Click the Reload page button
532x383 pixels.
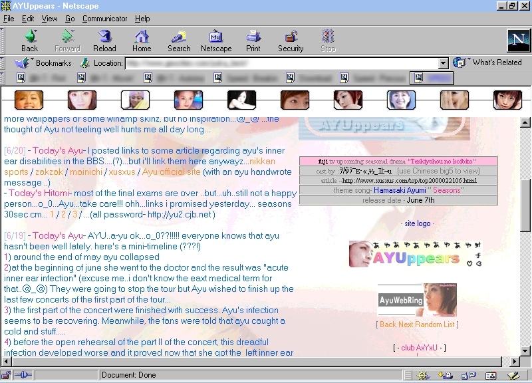point(104,41)
